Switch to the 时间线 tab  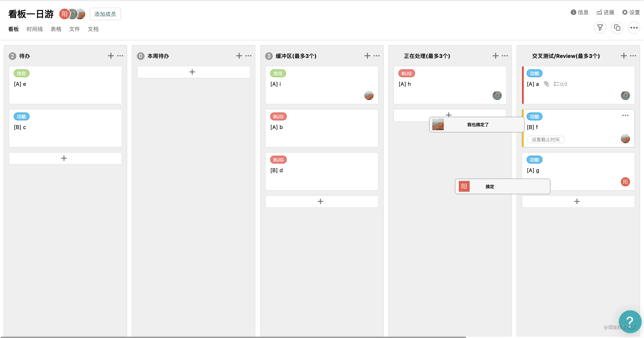[x=35, y=29]
